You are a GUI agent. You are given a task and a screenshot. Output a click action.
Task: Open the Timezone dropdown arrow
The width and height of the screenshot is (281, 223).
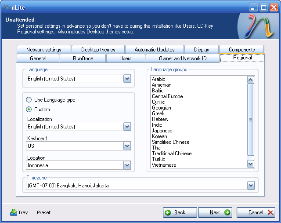pos(251,186)
